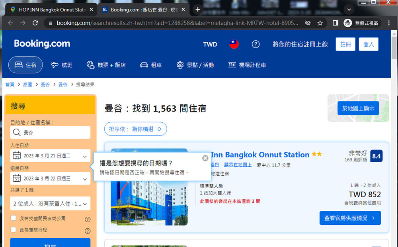This screenshot has height=247, width=398.
Task: Click the hotel two-star rating icons
Action: click(316, 154)
